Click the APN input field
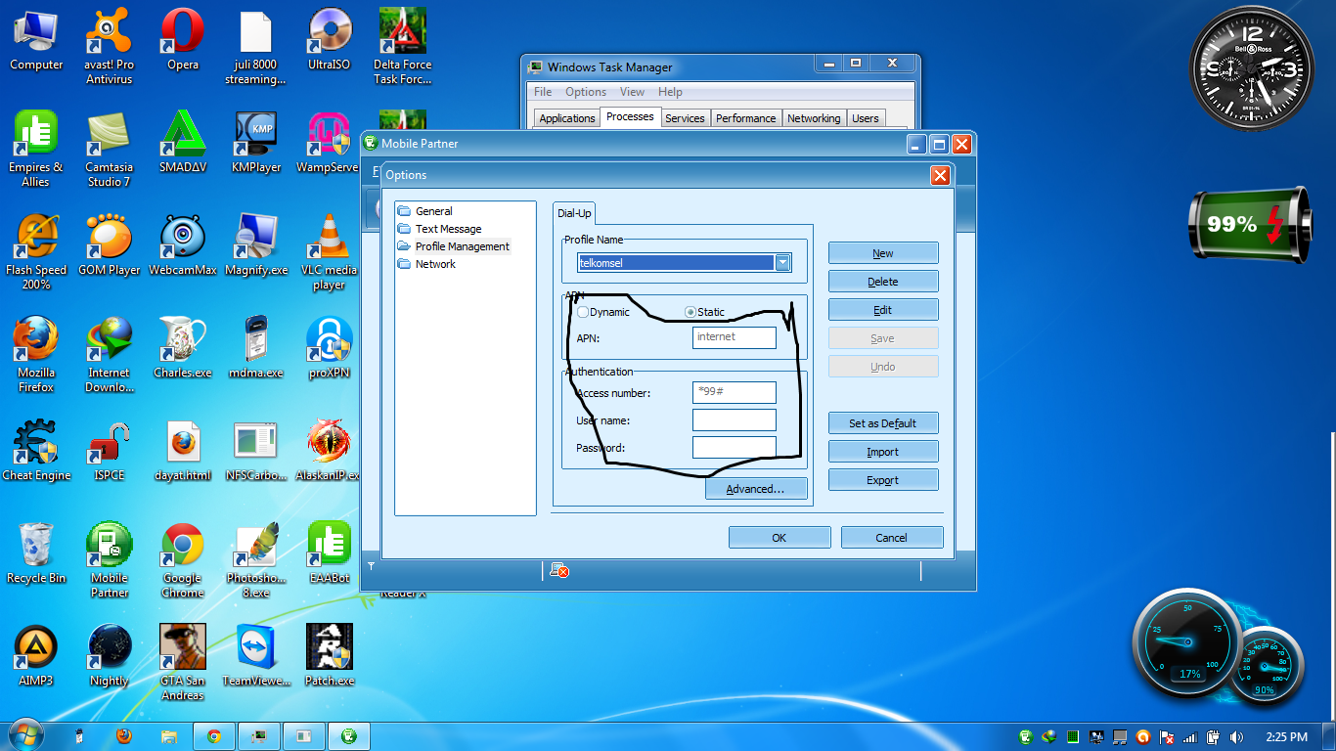The height and width of the screenshot is (751, 1336). pos(735,337)
